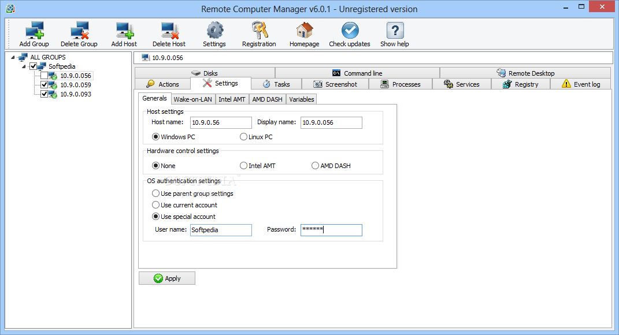Uncheck the 10.9.0.059 host checkbox

point(44,85)
